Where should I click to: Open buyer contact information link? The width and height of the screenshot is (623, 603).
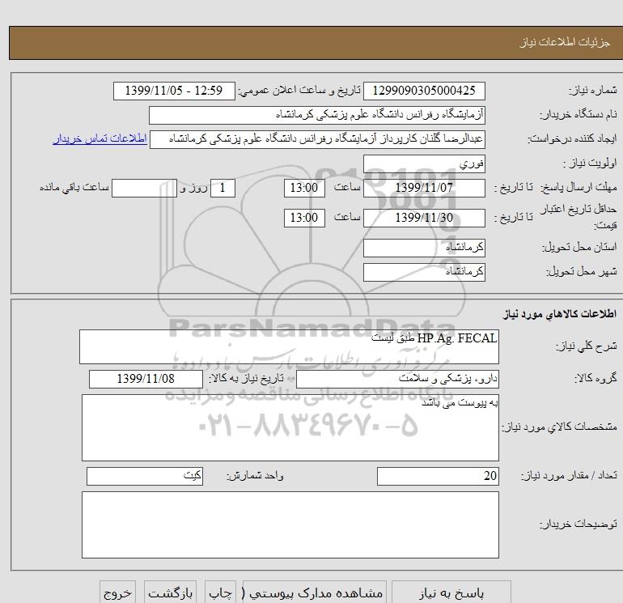point(100,138)
